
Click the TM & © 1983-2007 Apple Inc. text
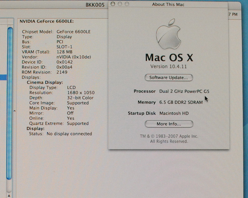(x=169, y=136)
